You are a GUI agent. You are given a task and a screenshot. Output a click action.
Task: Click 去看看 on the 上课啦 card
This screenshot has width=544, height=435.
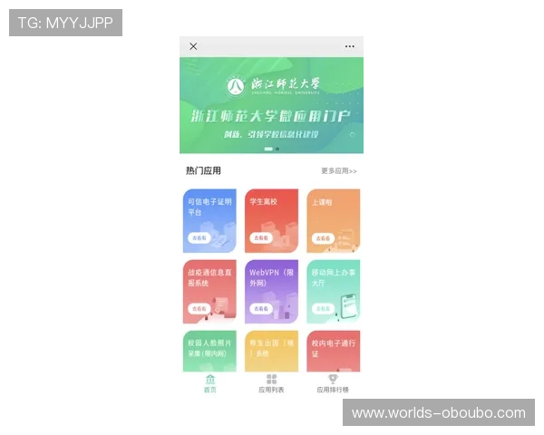coord(323,238)
